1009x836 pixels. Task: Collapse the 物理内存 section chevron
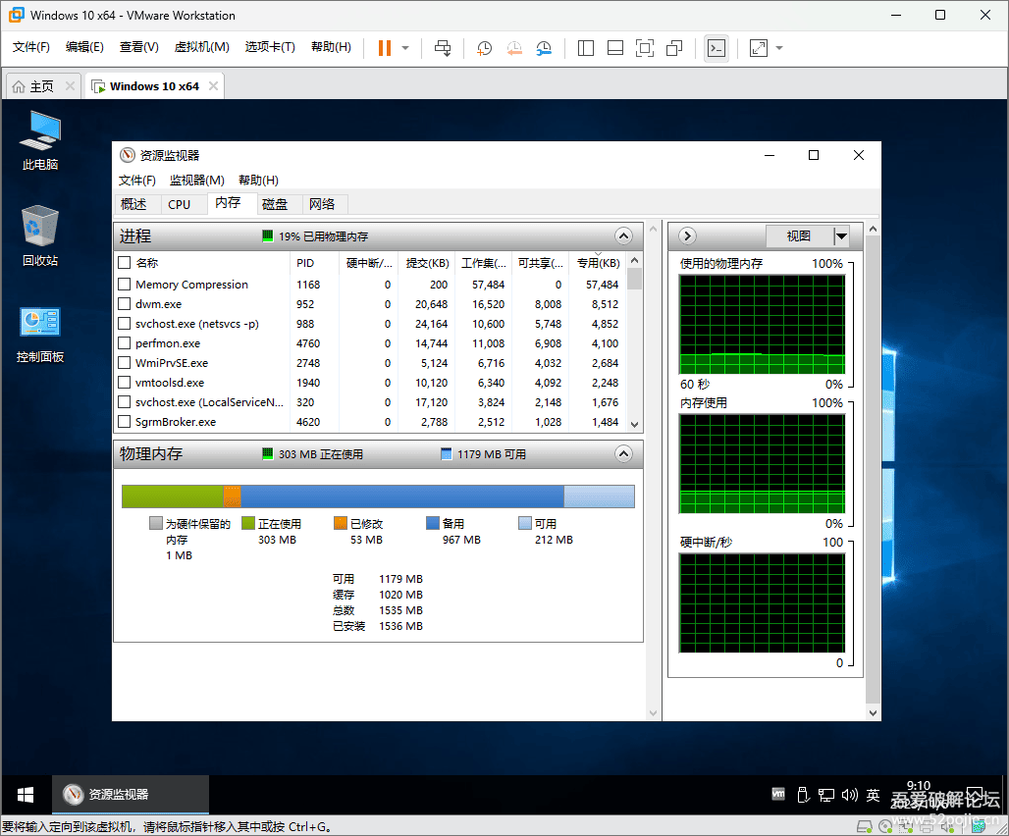[623, 453]
